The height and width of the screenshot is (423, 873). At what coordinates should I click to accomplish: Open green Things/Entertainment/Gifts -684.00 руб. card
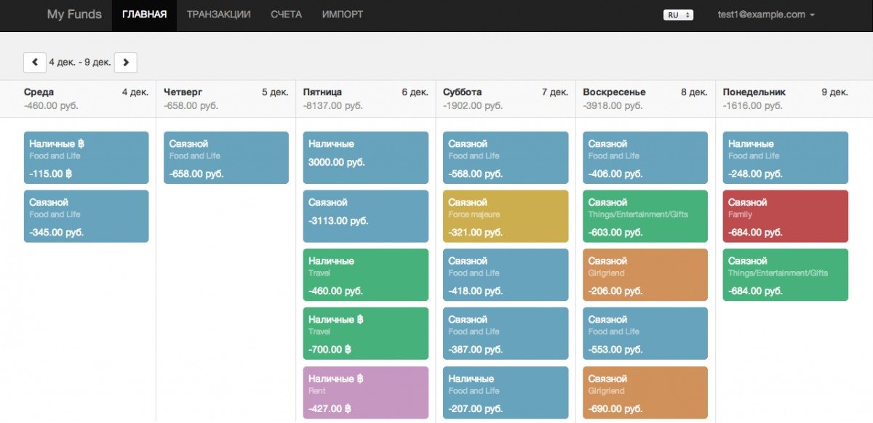[x=786, y=275]
